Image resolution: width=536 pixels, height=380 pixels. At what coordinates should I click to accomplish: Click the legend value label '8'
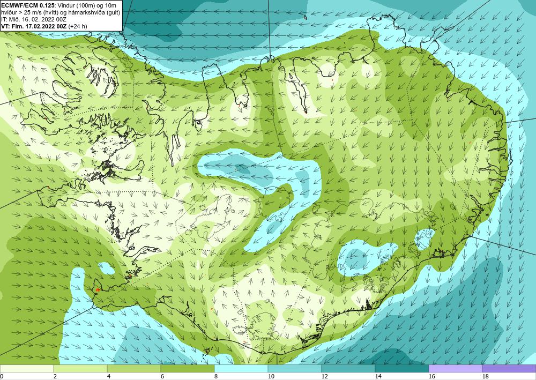point(216,377)
